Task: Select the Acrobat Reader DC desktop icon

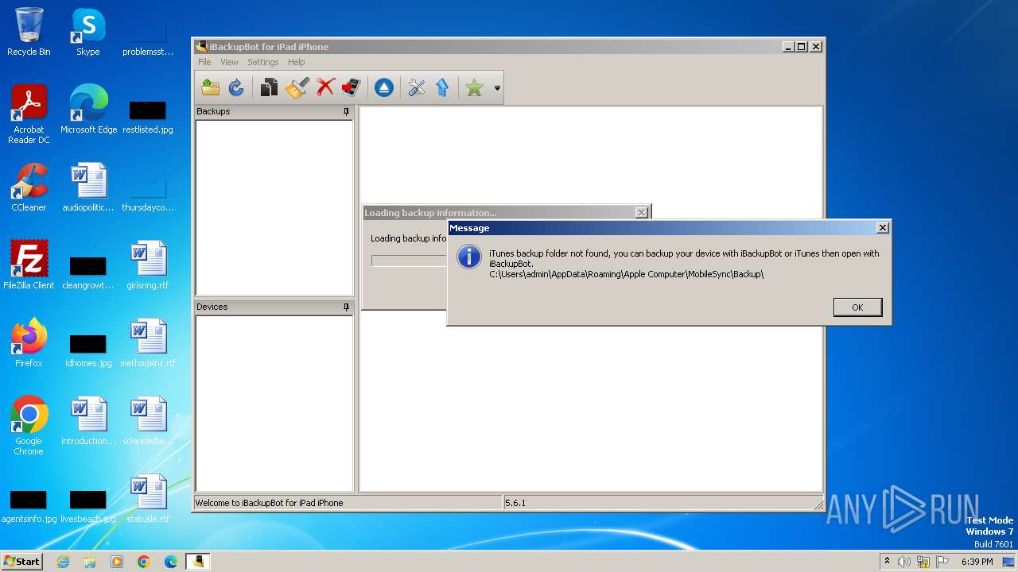Action: click(x=29, y=114)
